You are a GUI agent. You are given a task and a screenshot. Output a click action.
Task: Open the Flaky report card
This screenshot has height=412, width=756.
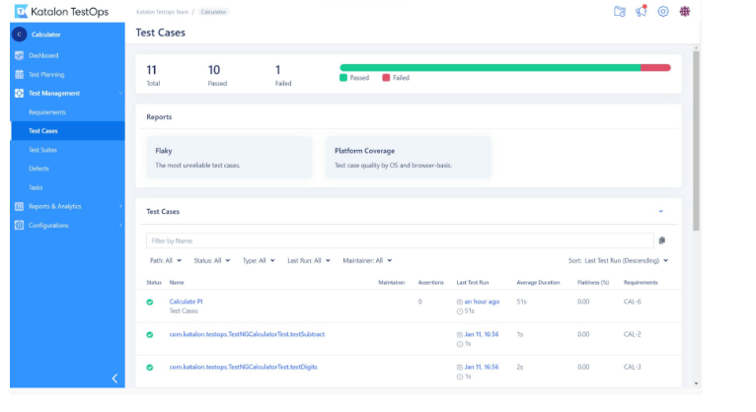[229, 158]
